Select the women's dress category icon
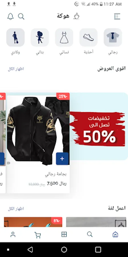 click(64, 37)
